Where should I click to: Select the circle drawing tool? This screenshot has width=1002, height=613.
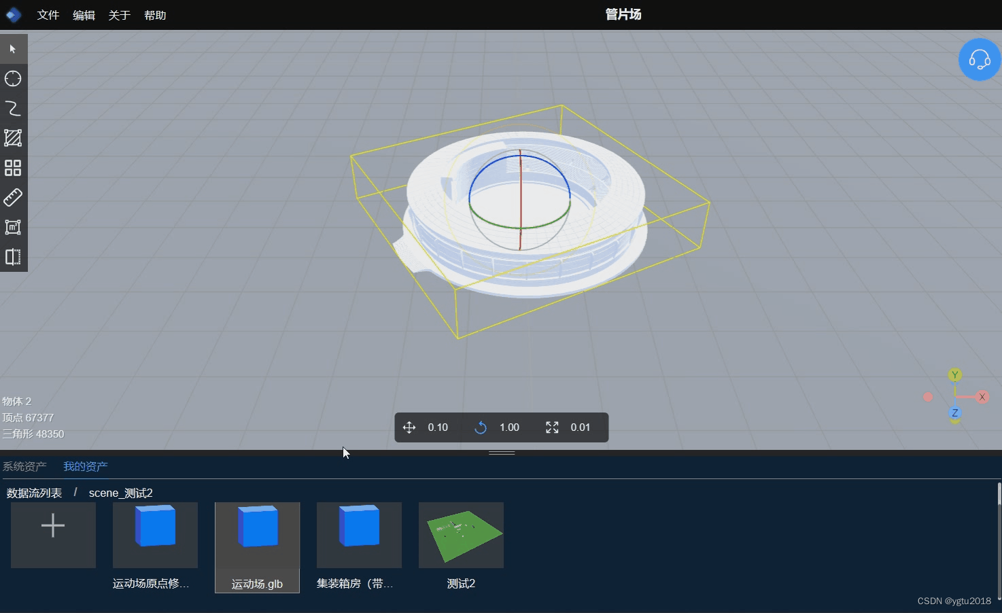coord(13,79)
